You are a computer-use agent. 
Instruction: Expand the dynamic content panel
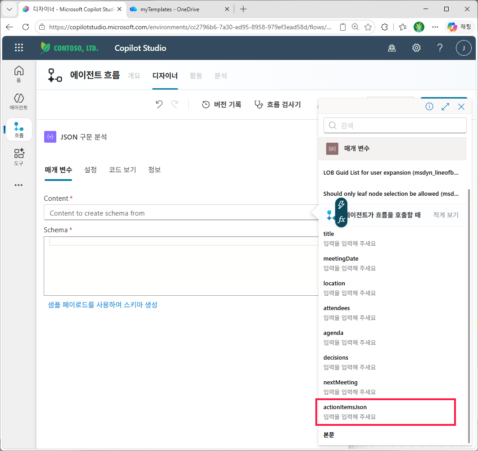[446, 107]
